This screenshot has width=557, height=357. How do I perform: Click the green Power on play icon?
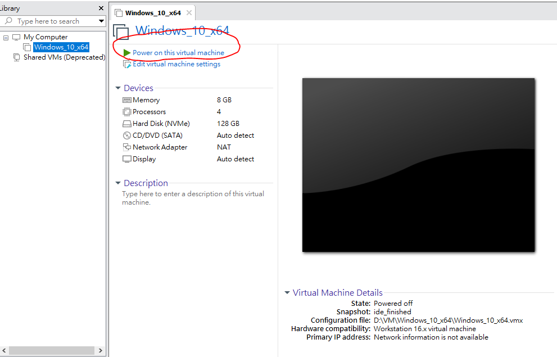point(127,53)
